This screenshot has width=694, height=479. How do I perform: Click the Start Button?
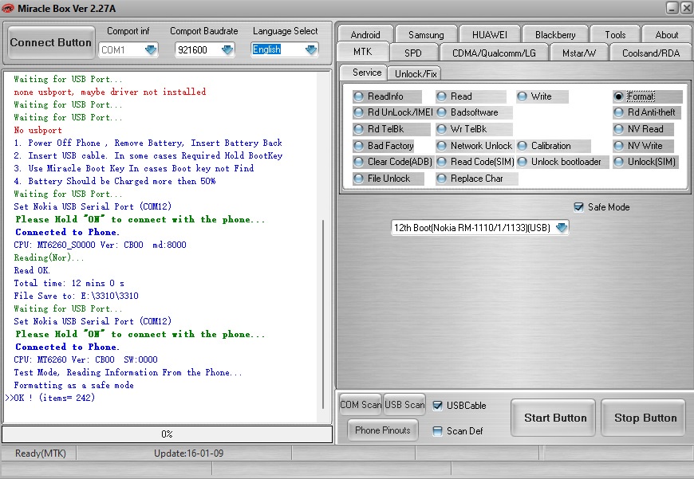click(555, 418)
